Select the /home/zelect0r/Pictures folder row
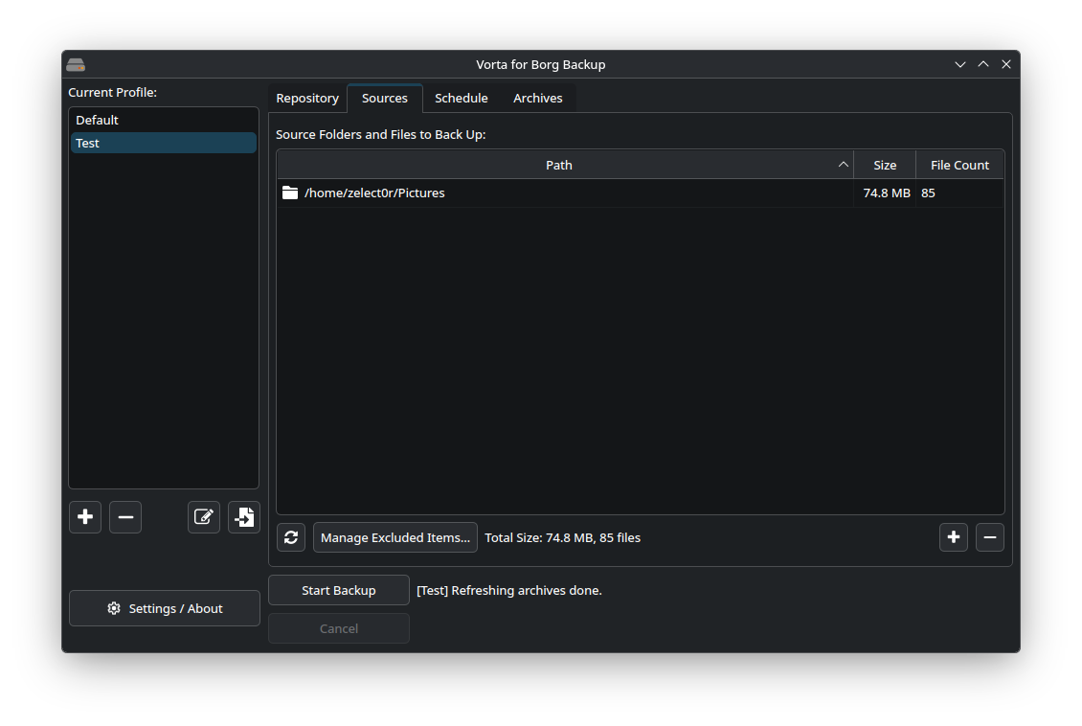 640,193
